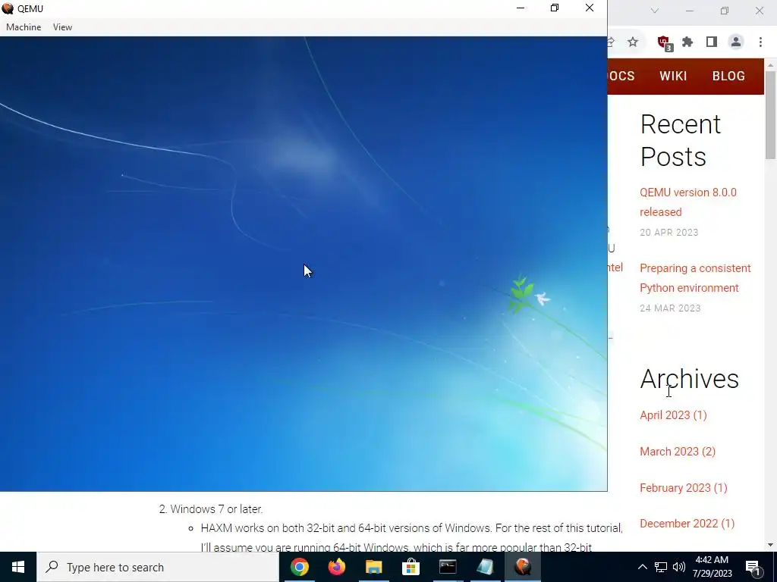Switch to the QEMU taskbar icon

click(x=522, y=567)
